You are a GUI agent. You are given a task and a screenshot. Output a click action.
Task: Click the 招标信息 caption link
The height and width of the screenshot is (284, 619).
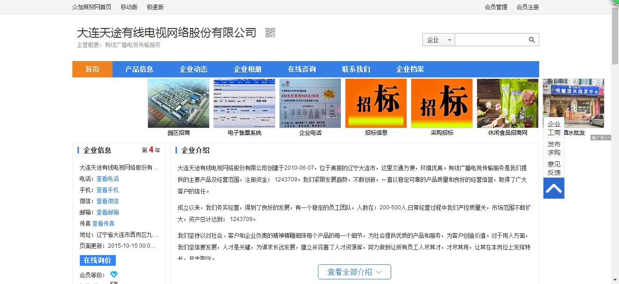click(376, 133)
